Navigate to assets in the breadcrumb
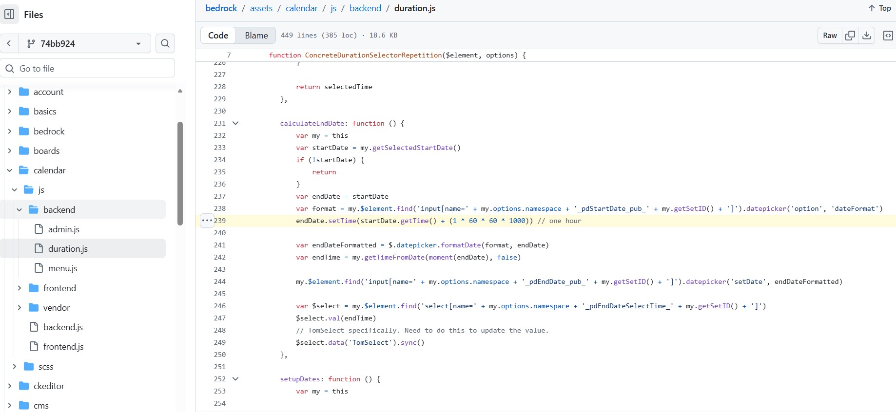 261,8
